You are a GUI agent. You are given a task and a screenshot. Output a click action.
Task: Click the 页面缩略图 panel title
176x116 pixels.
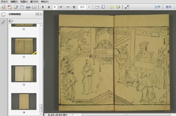click(x=15, y=14)
